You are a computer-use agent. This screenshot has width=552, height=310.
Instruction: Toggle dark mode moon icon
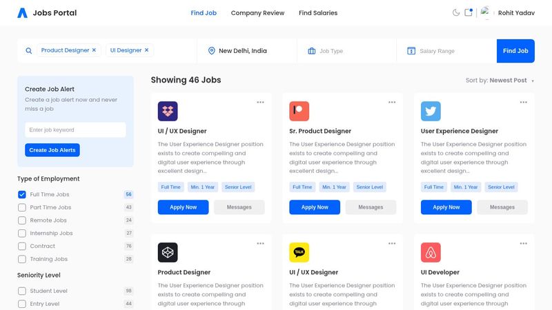(456, 12)
